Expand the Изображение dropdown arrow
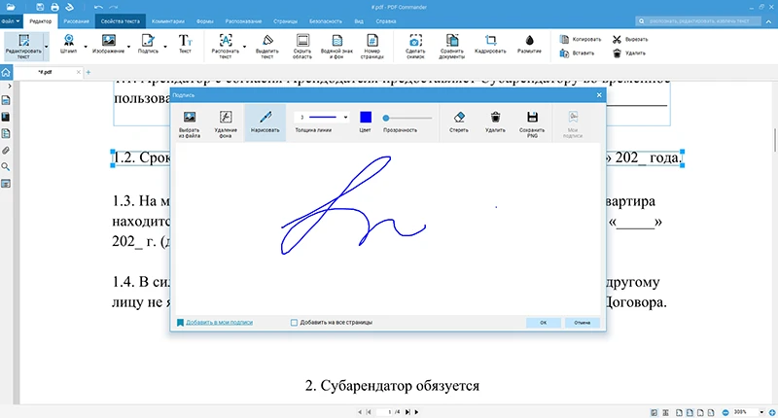This screenshot has width=778, height=418. tap(128, 47)
